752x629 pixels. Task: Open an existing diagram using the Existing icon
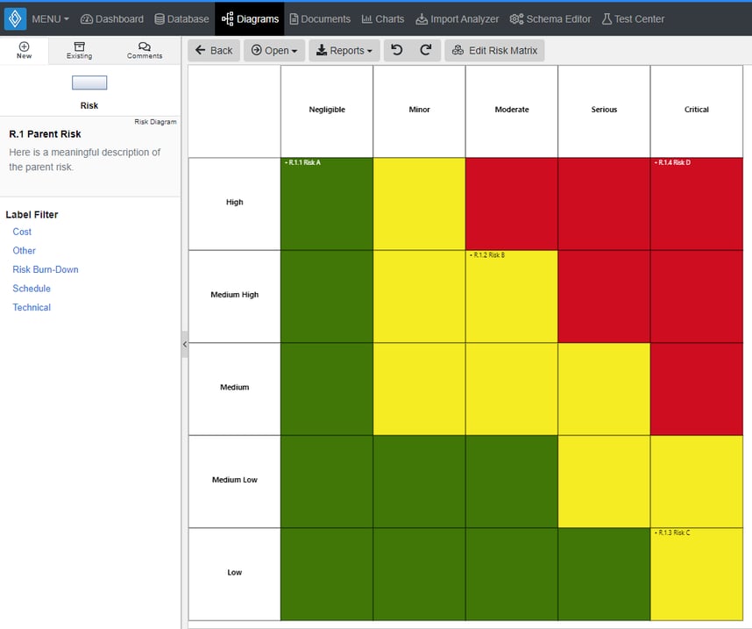[78, 50]
